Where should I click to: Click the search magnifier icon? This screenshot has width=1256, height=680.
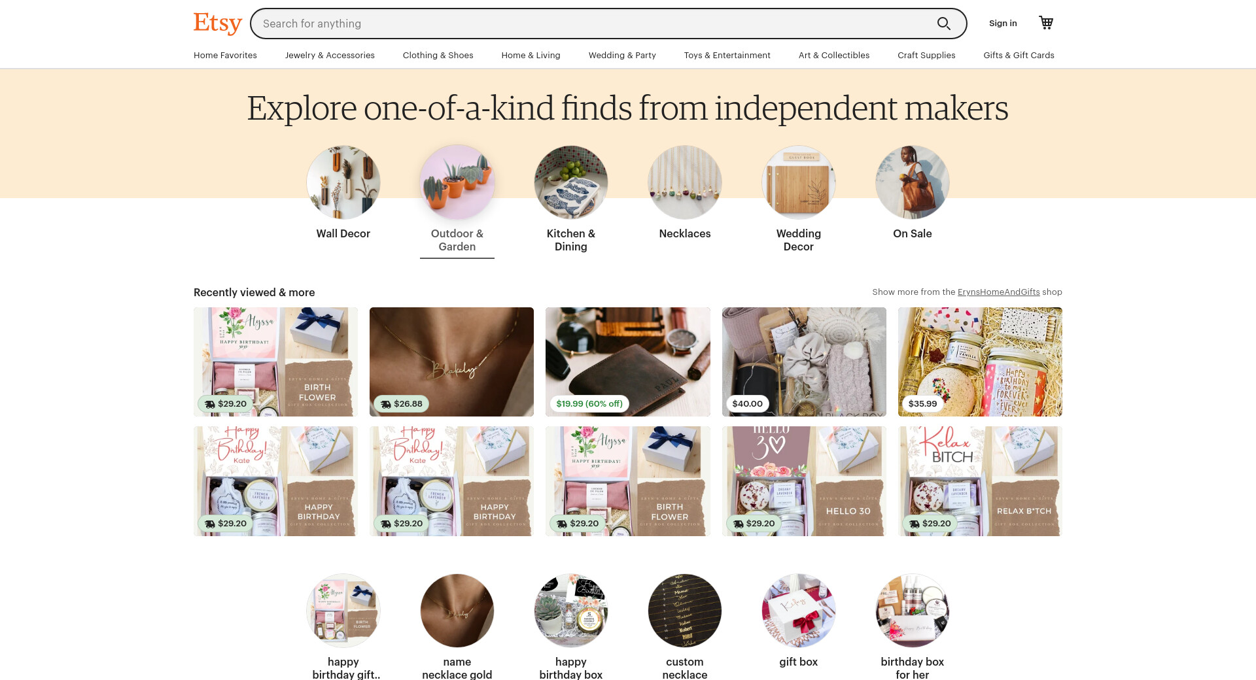coord(943,24)
